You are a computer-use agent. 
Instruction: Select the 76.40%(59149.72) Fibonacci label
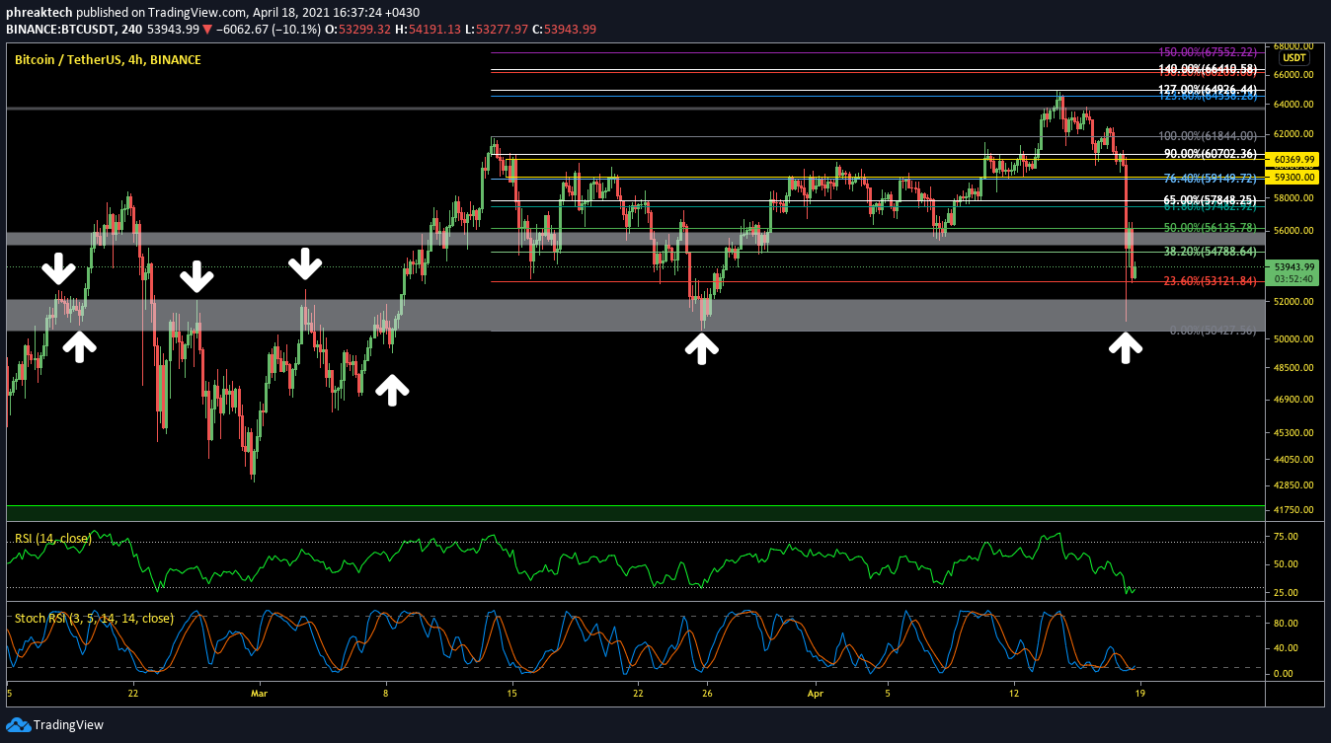pos(1210,179)
